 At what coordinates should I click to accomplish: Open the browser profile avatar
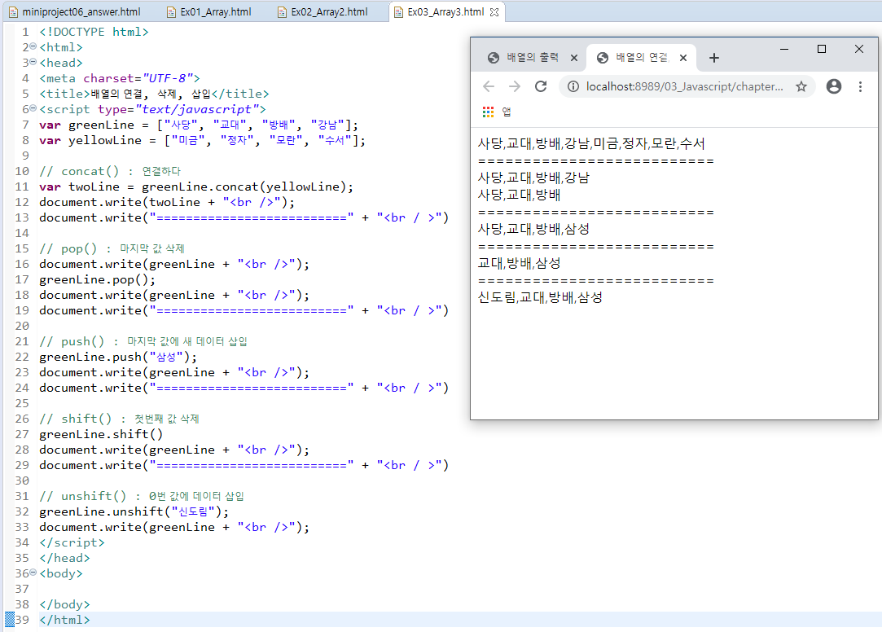(x=834, y=86)
